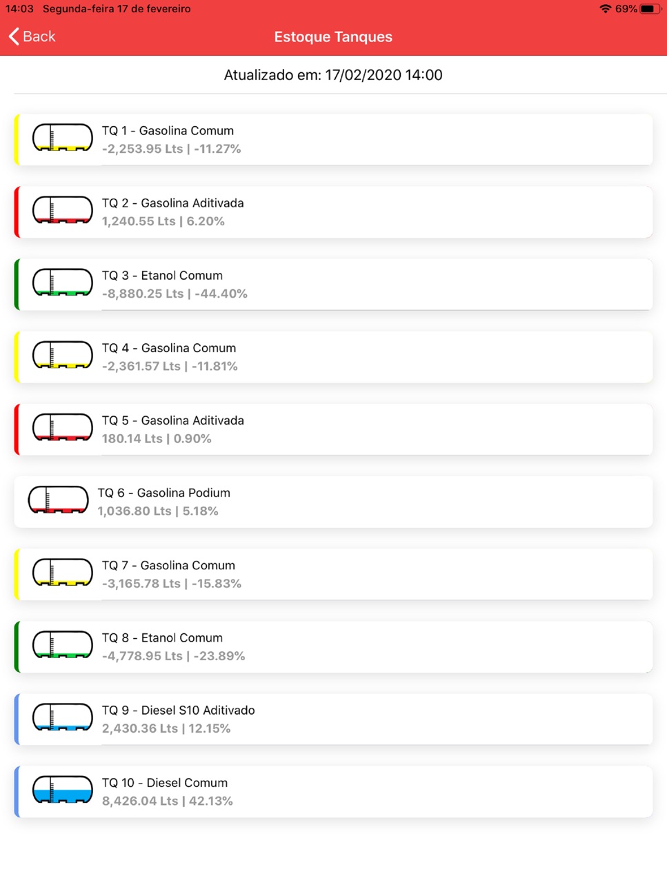Tap the Wi-Fi status icon
The image size is (667, 889).
(605, 9)
